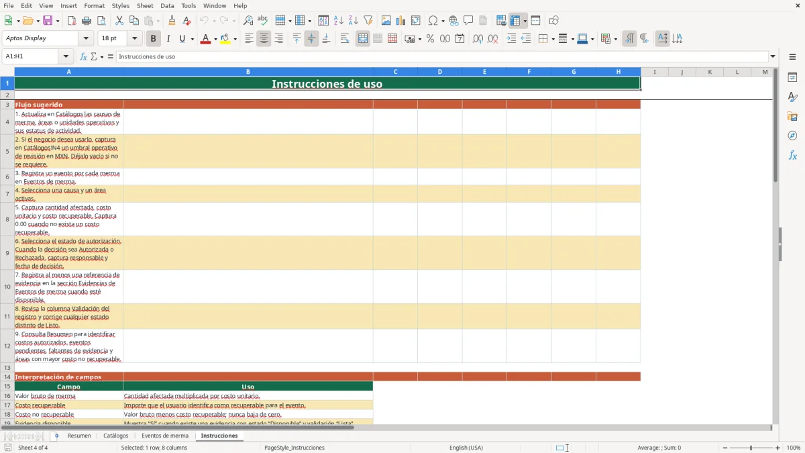805x453 pixels.
Task: Toggle Align Left
Action: 250,39
